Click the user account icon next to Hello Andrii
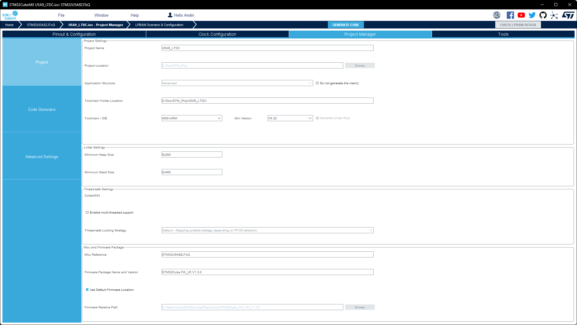 [x=170, y=15]
